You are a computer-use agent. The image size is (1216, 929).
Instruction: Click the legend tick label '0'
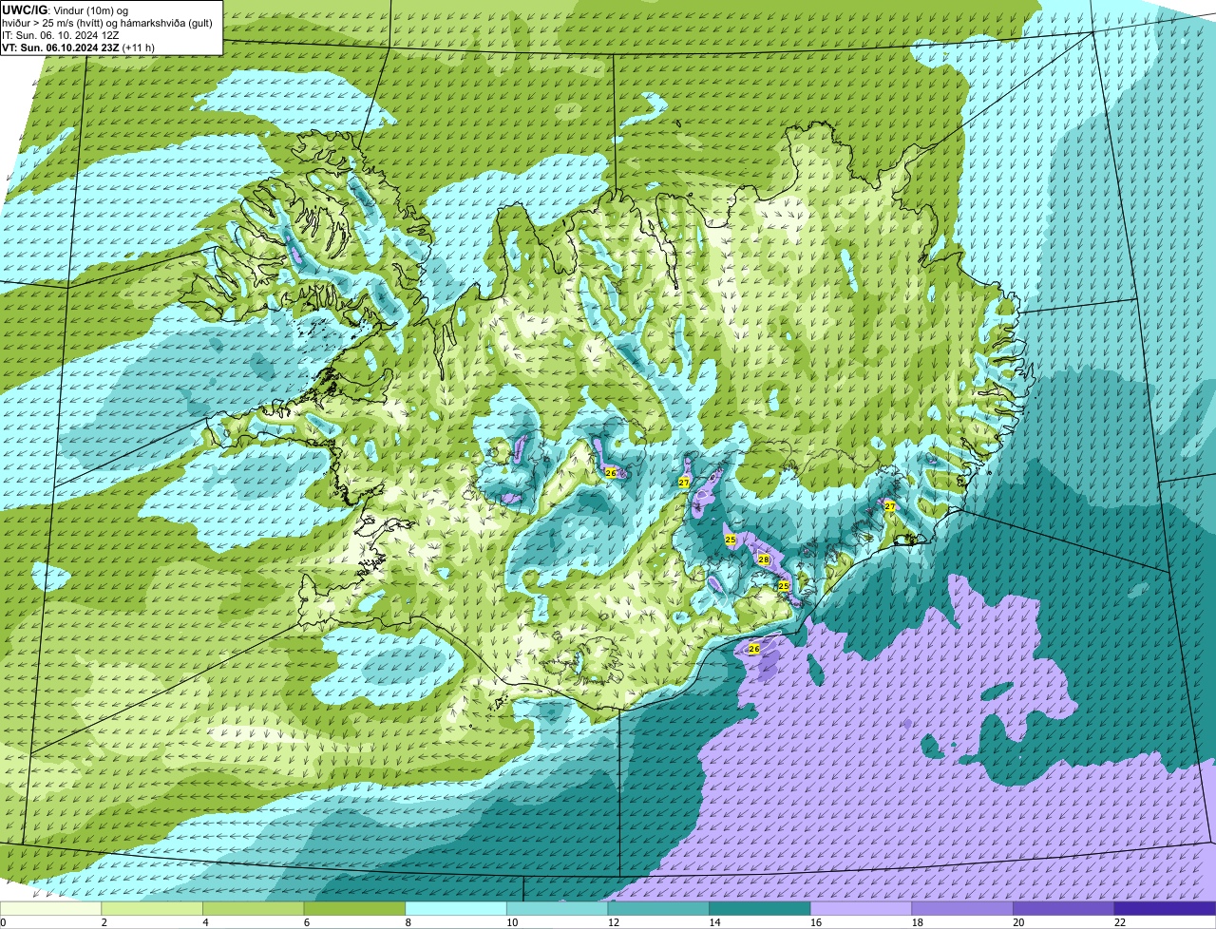click(4, 922)
